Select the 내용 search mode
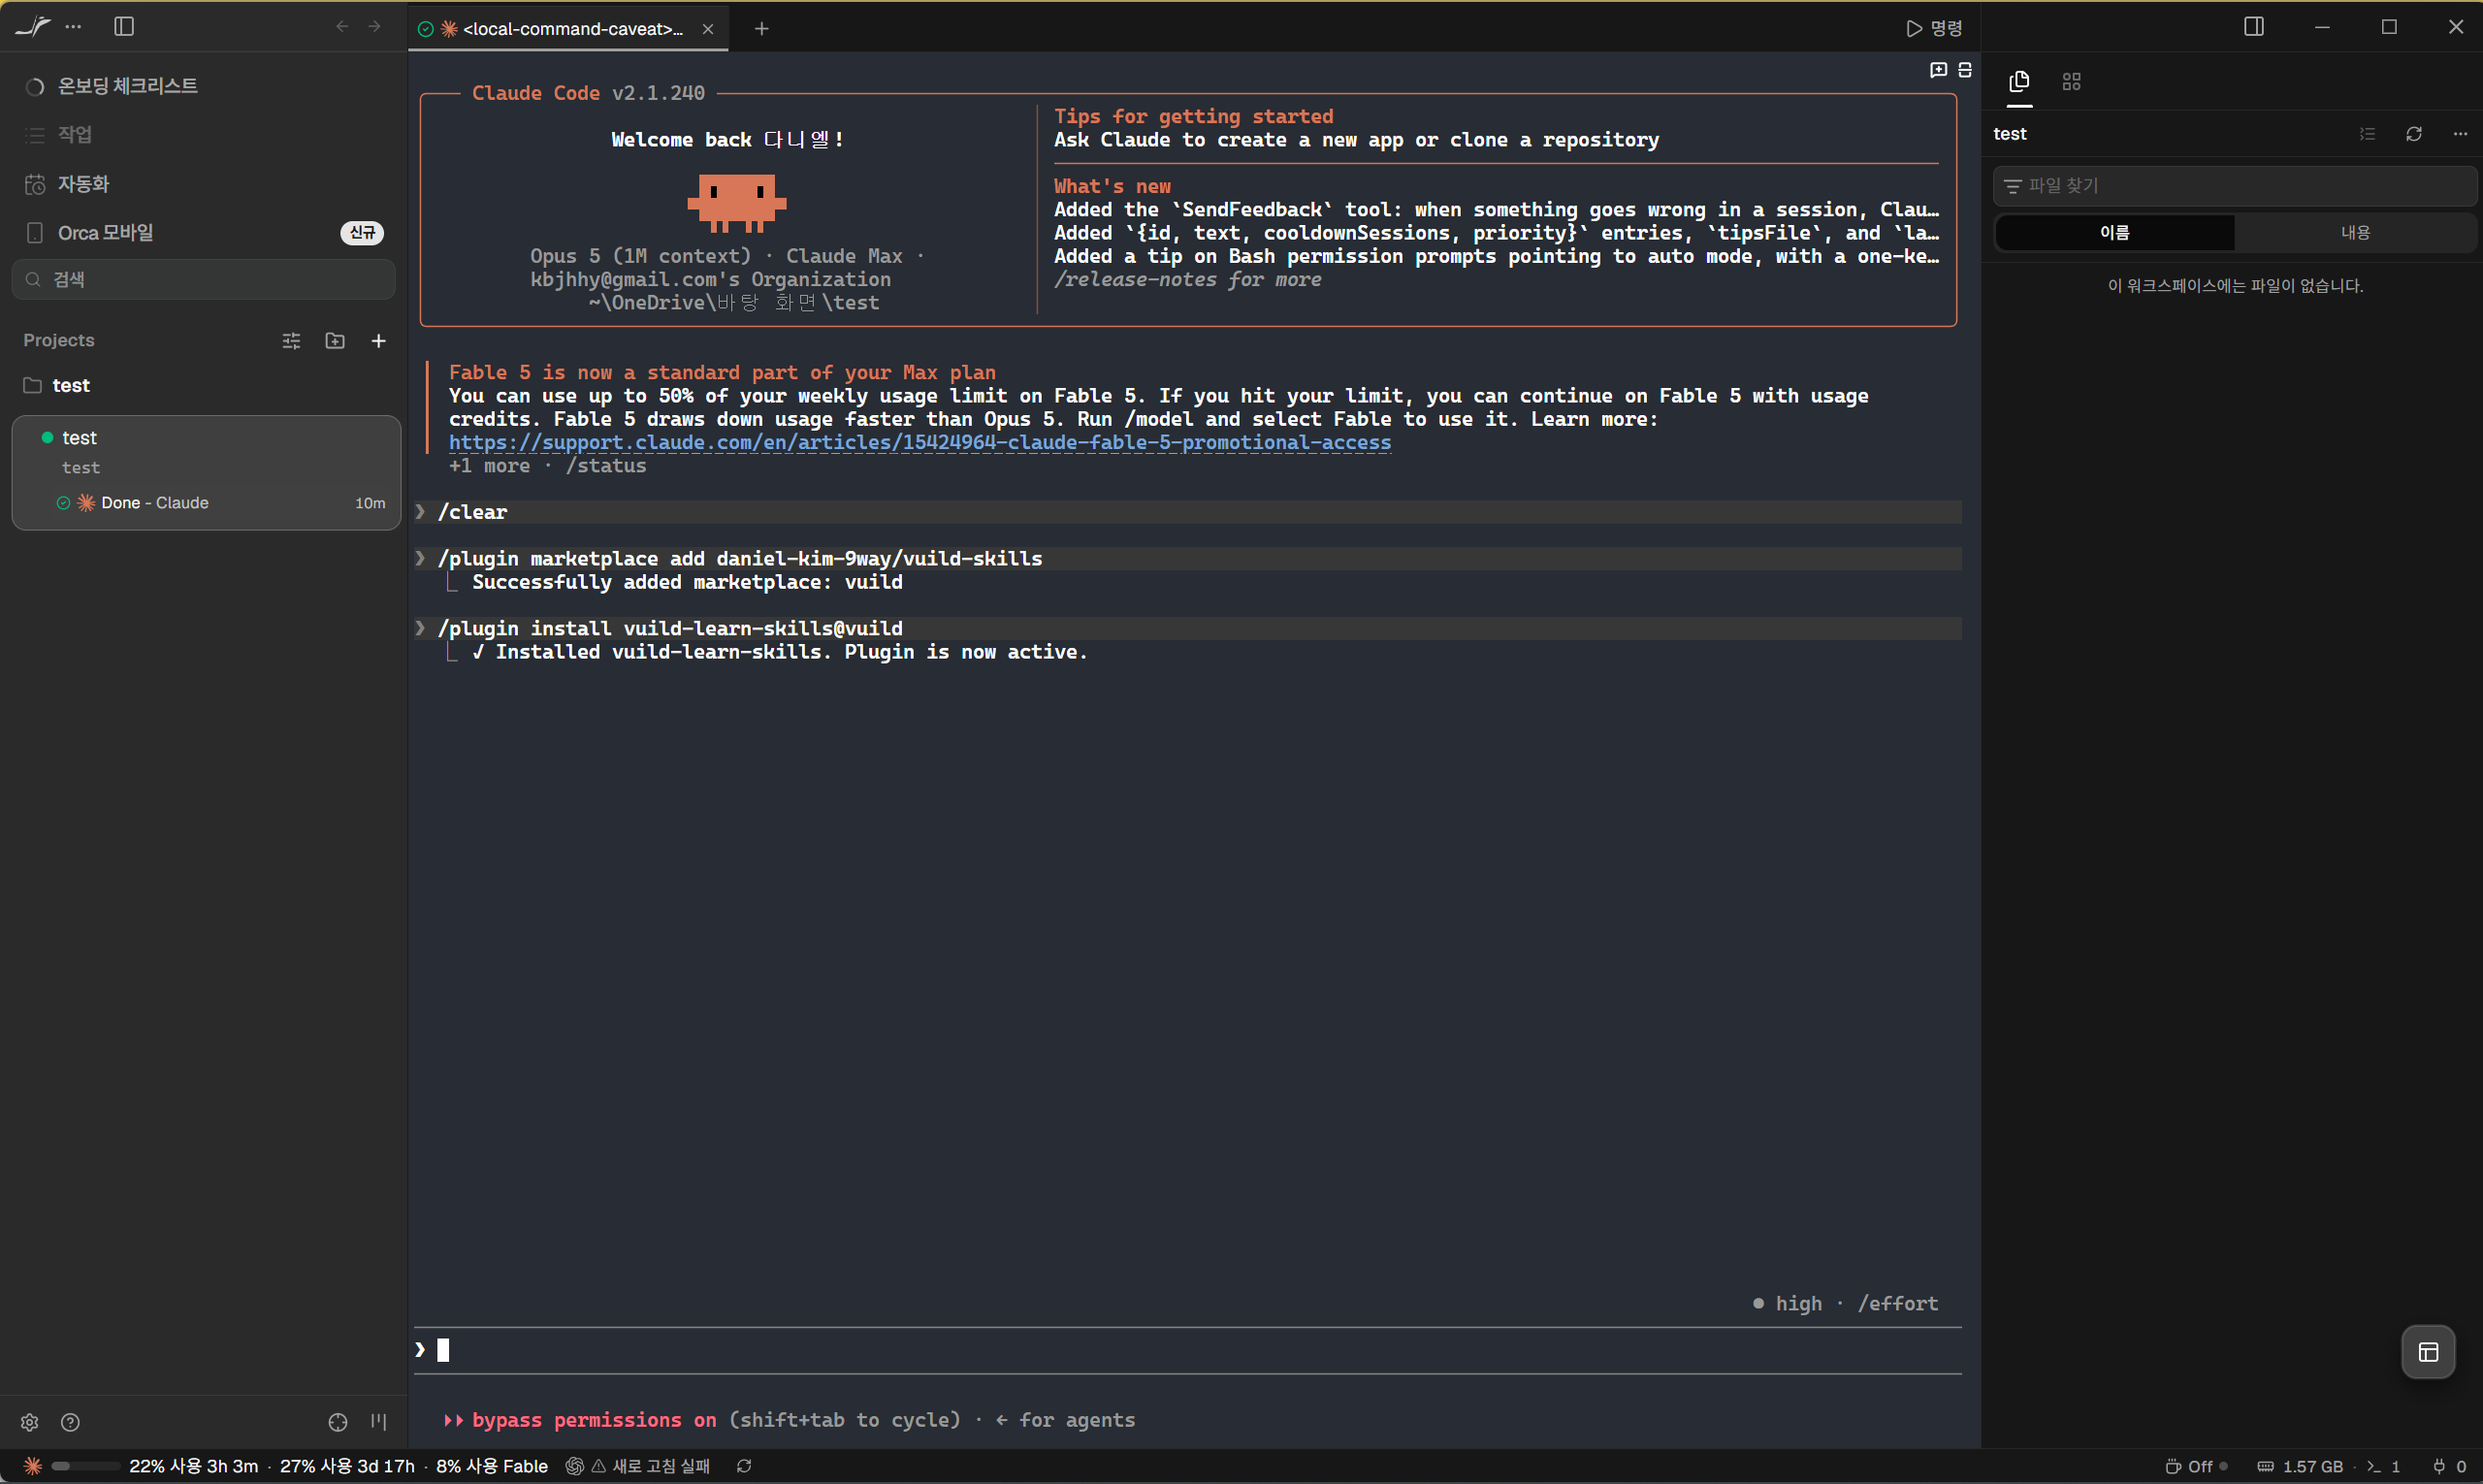2483x1484 pixels. pos(2356,233)
